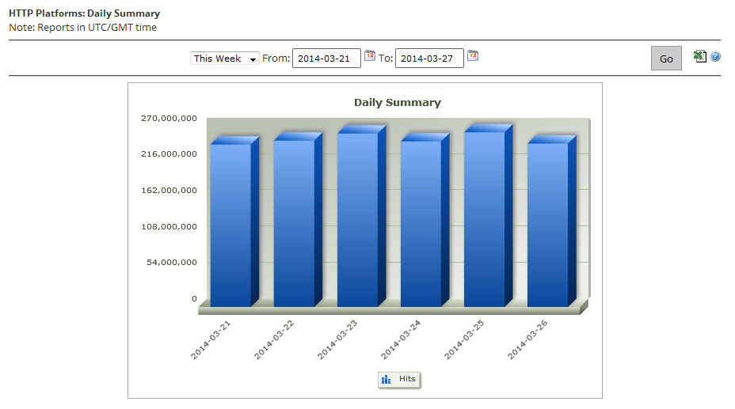Open the From date calendar picker icon

[370, 55]
